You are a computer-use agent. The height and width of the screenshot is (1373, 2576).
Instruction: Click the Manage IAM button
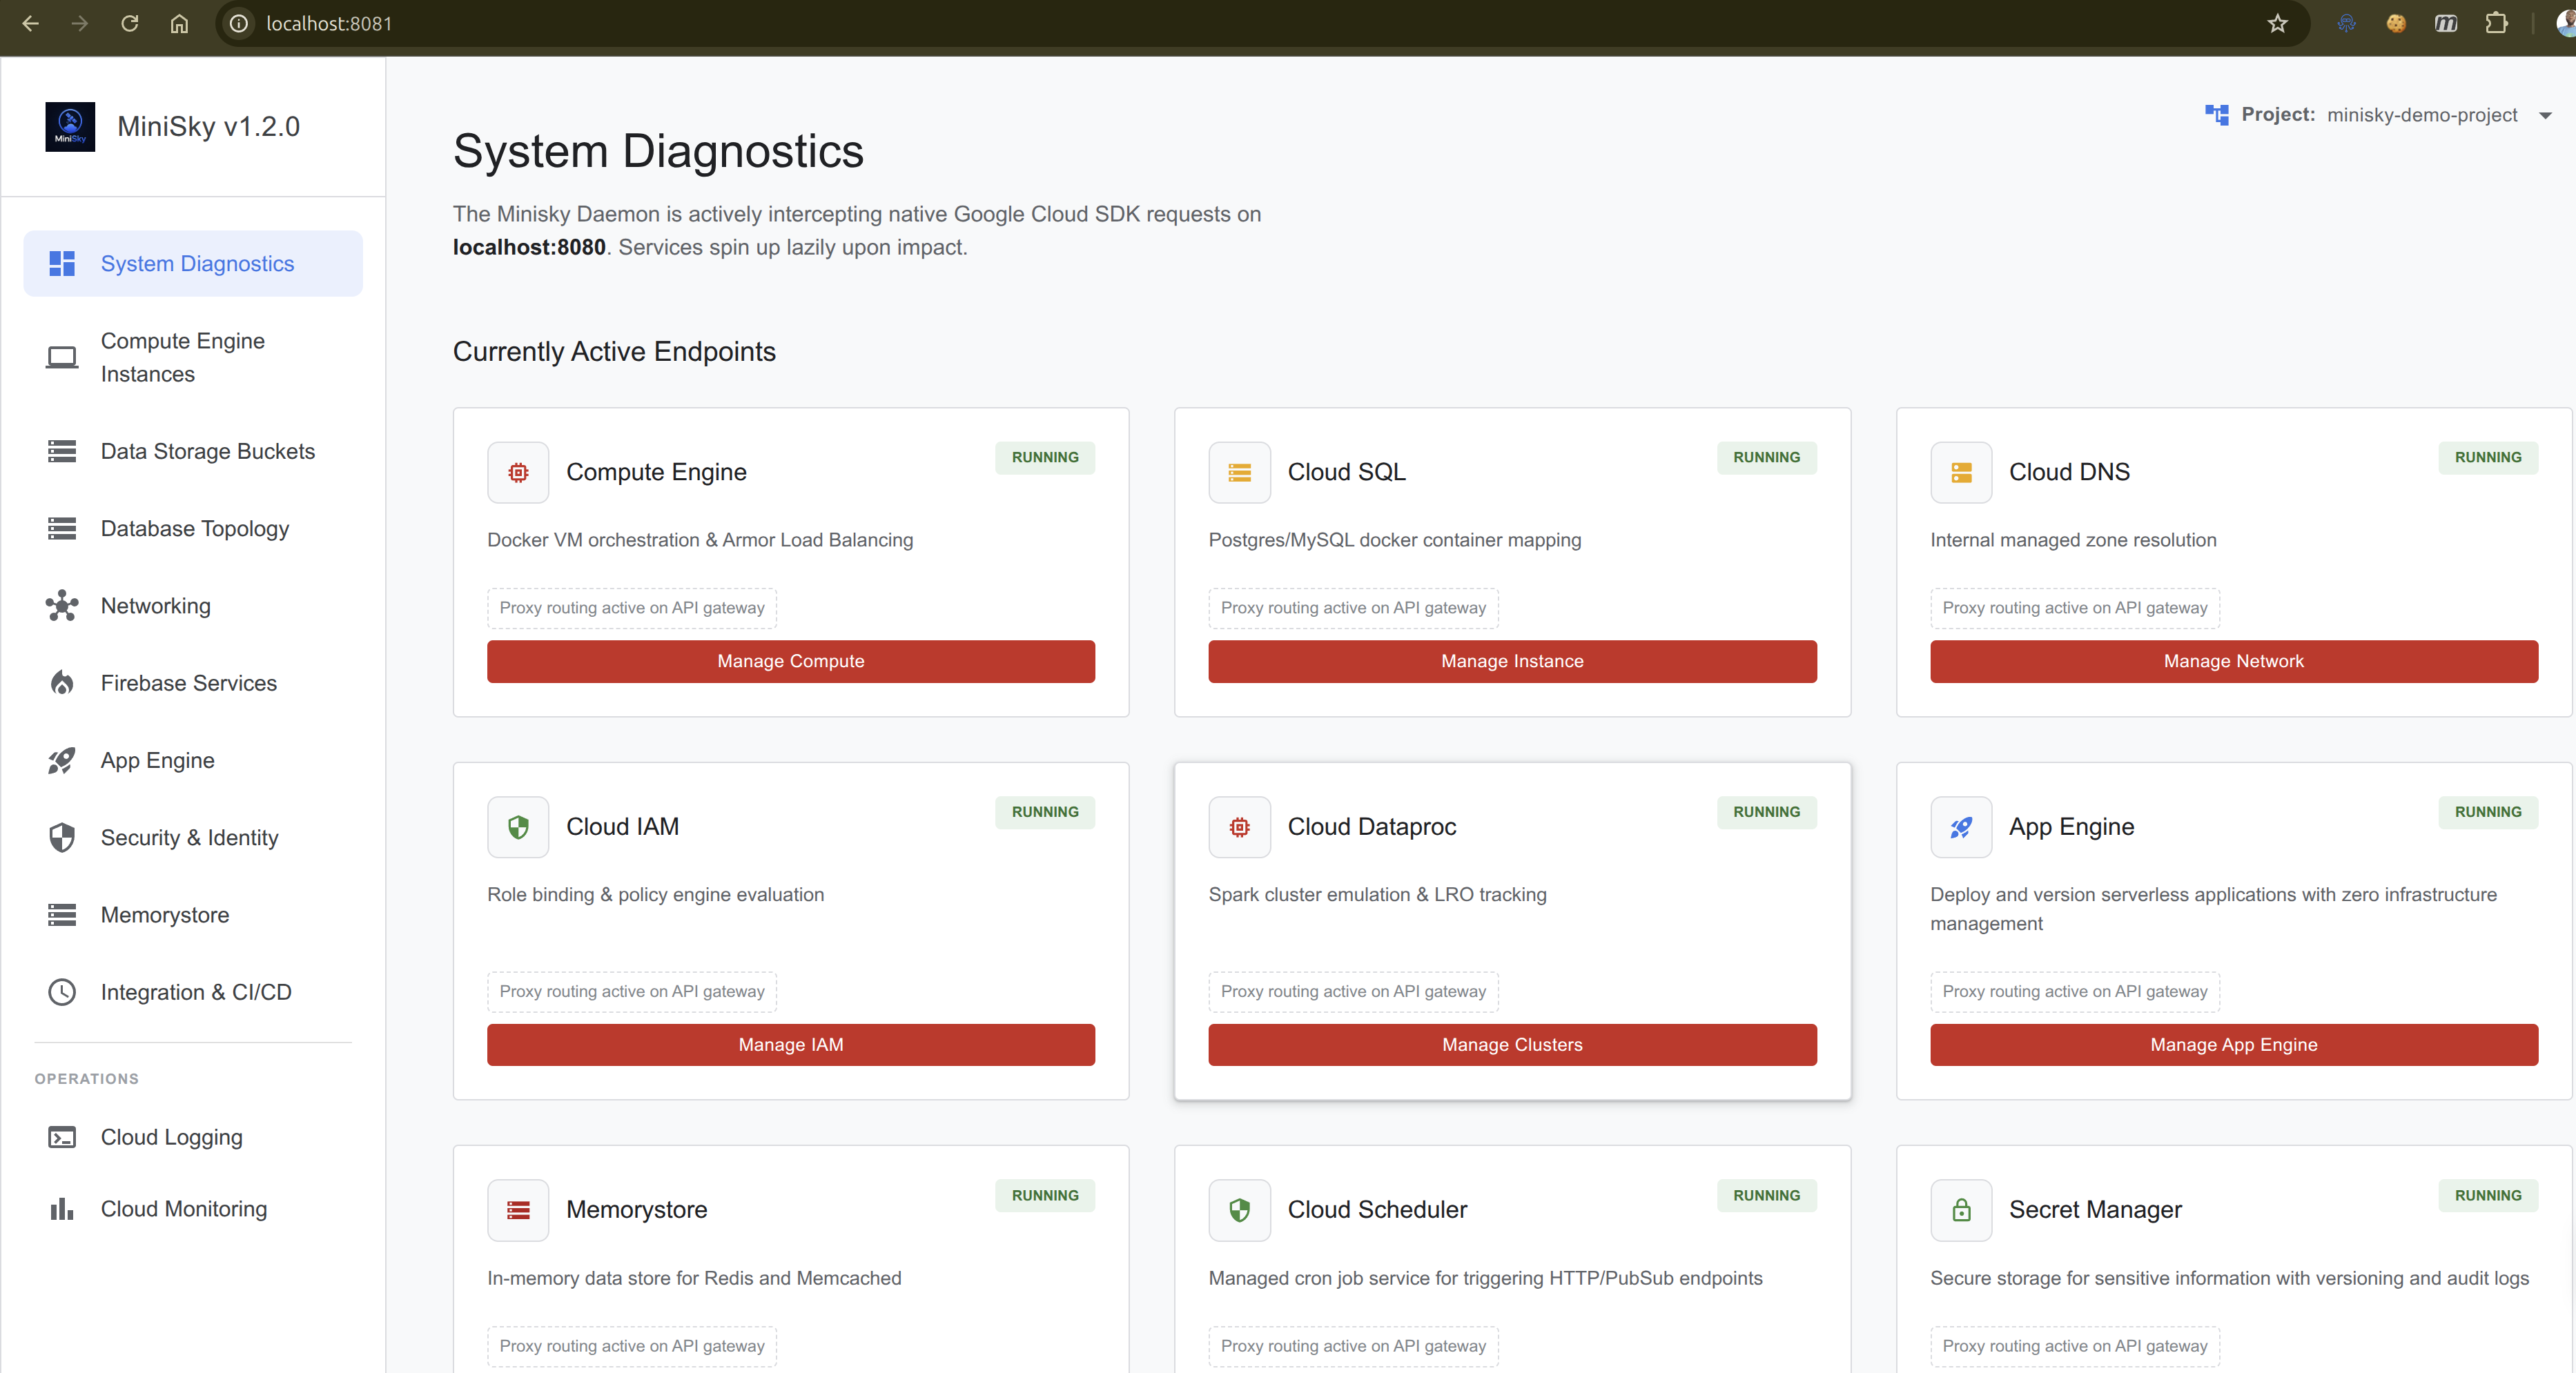[x=790, y=1045]
